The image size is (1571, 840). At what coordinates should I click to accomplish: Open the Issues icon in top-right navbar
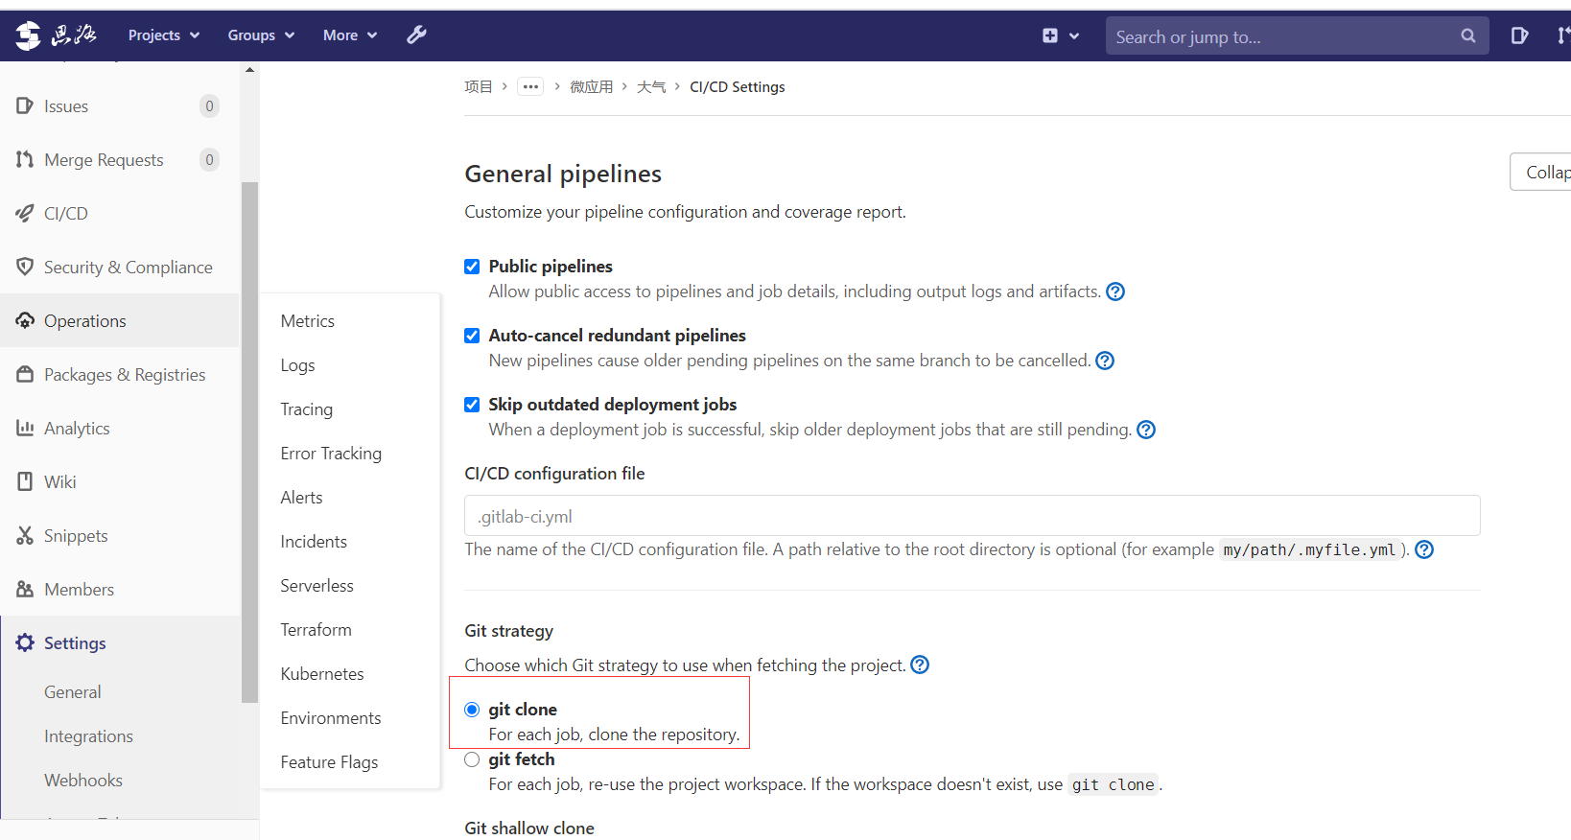click(x=1519, y=35)
